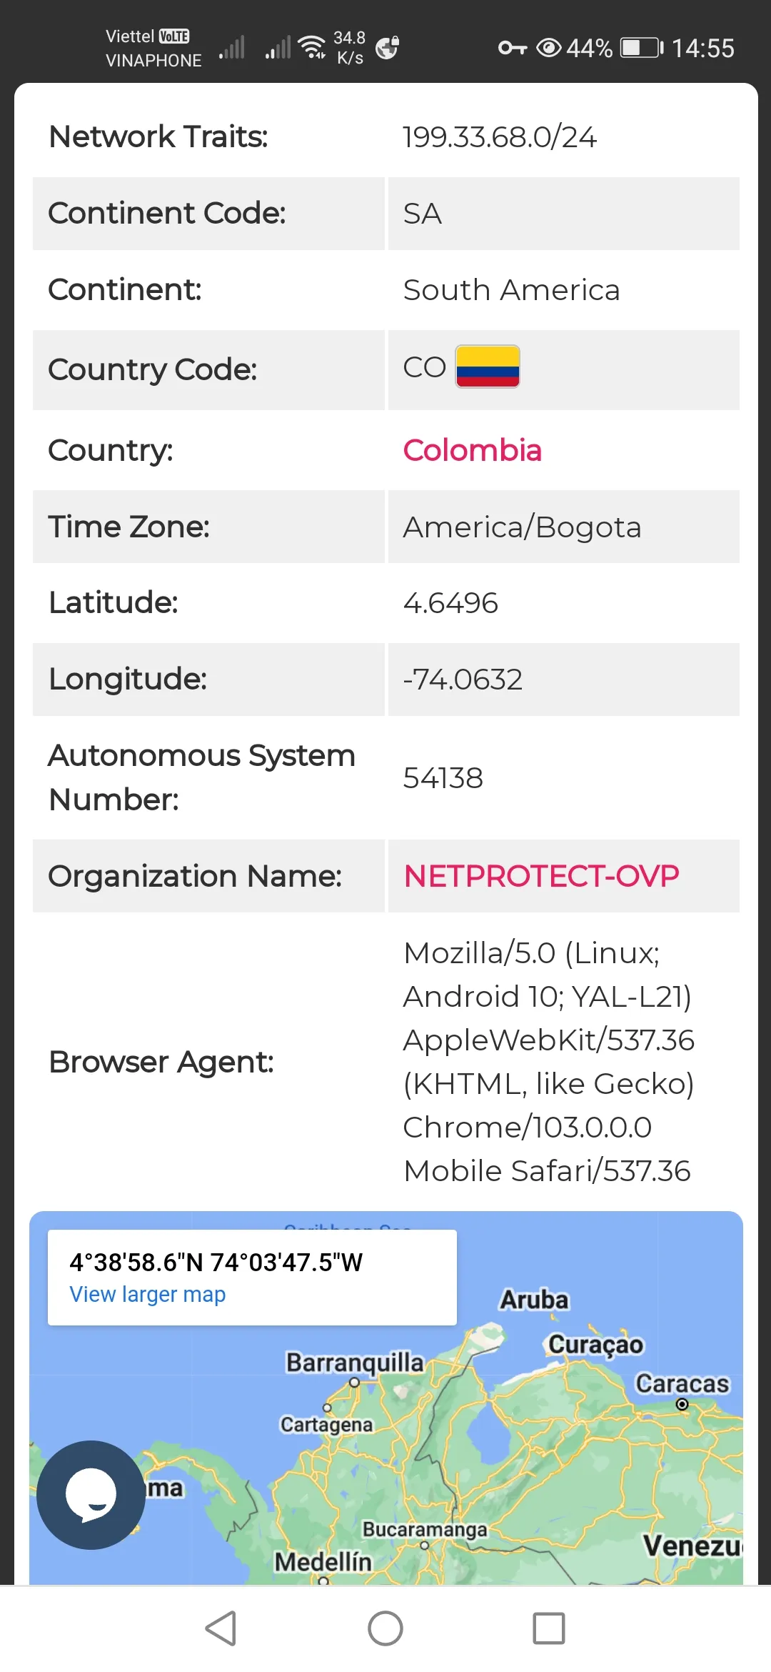The height and width of the screenshot is (1672, 771).
Task: Tap the Colombian flag icon
Action: [487, 368]
